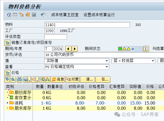The image size is (164, 121).
Task: Open the display details form icon
Action: [15, 15]
